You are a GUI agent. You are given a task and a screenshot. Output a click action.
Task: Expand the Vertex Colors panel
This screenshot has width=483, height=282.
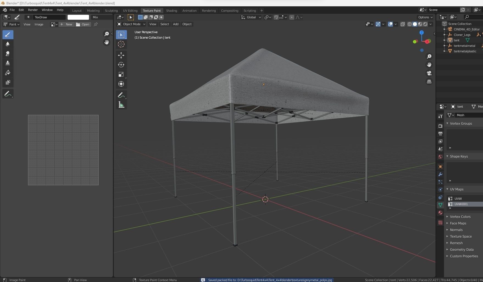point(460,217)
